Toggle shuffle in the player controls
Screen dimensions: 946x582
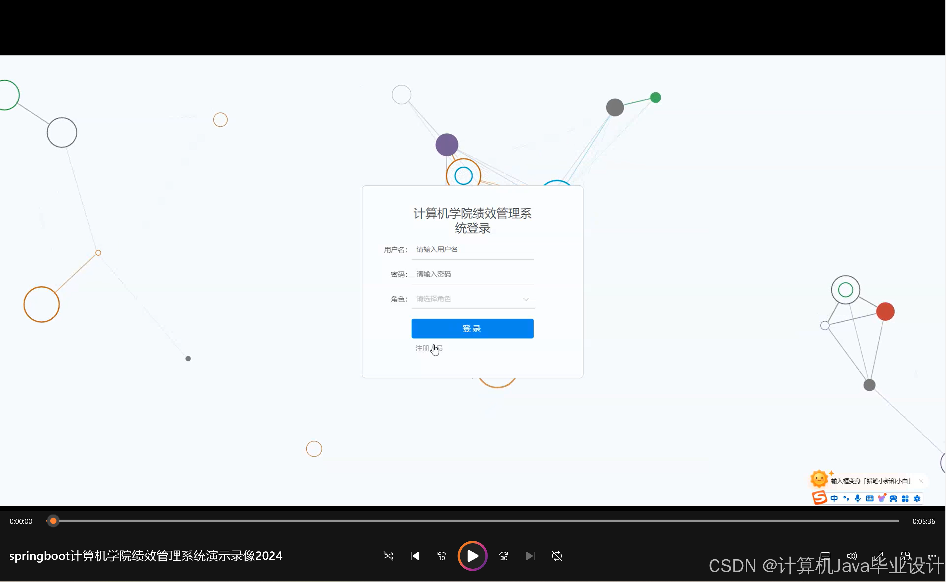388,556
